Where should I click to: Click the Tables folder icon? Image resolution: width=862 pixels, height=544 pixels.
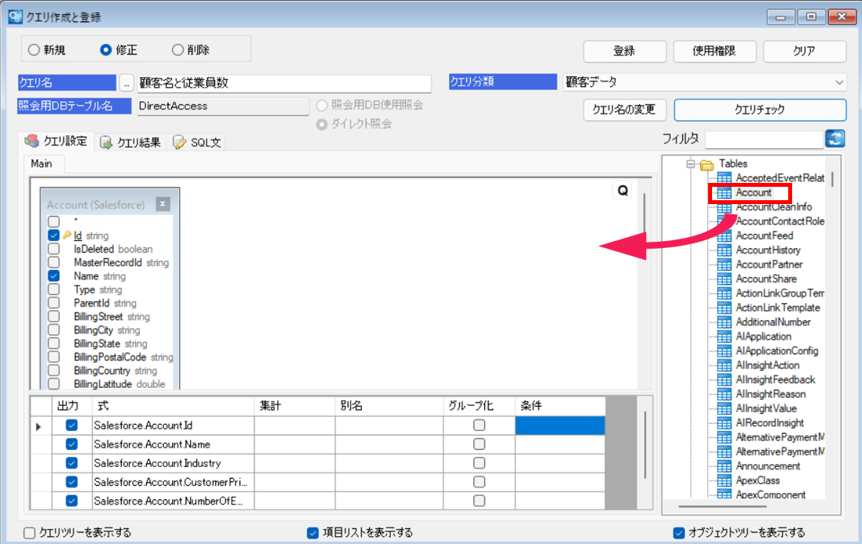(707, 164)
